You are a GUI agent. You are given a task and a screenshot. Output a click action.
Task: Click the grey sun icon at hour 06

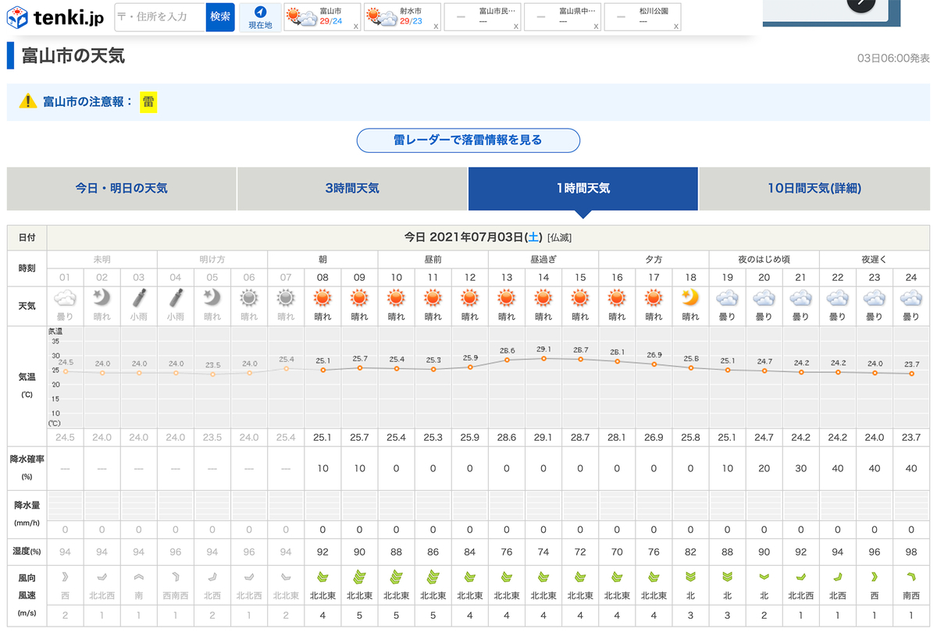click(x=249, y=297)
